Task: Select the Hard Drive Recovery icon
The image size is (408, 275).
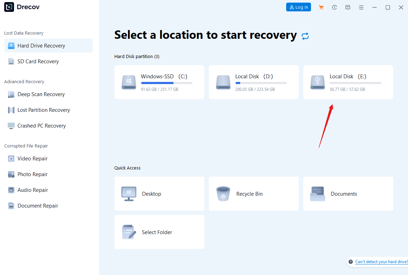Action: [11, 45]
